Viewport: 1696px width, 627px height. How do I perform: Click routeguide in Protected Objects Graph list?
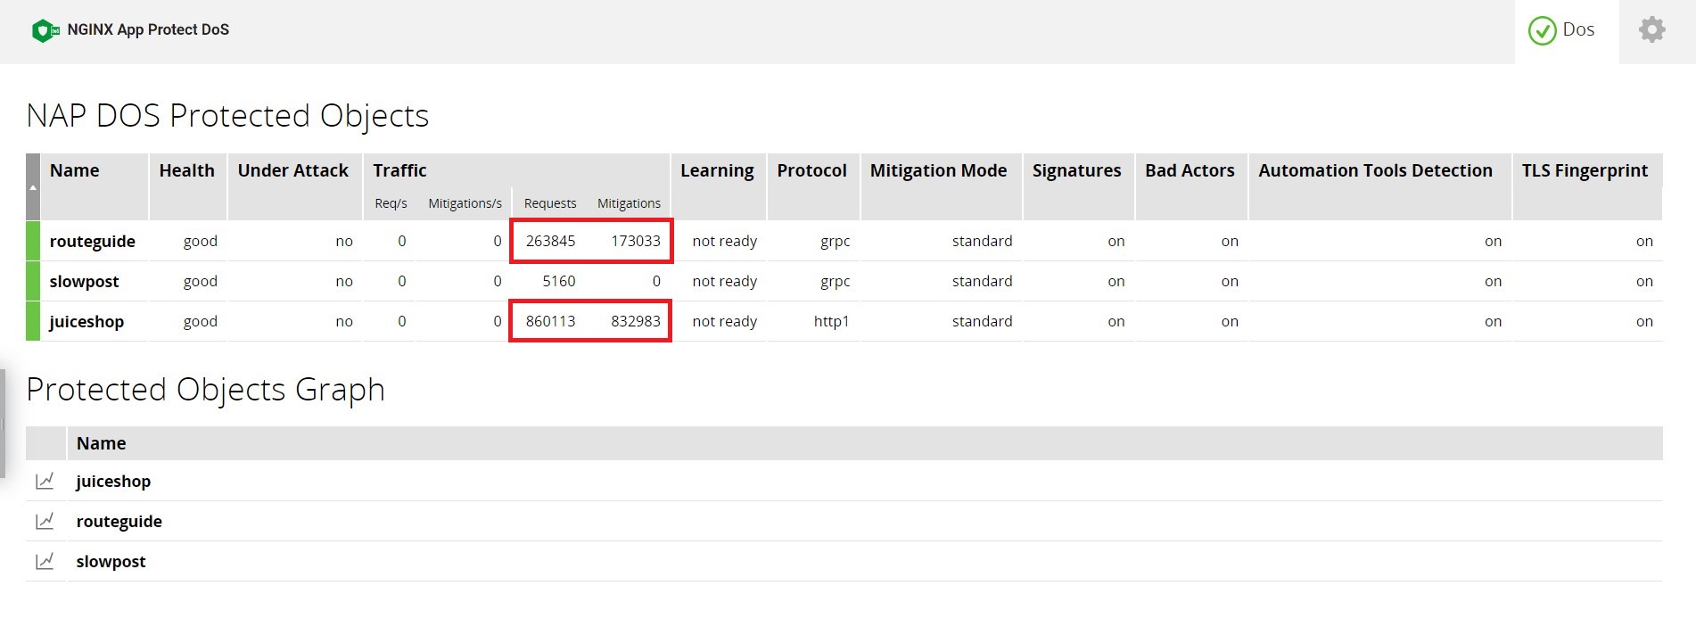(x=119, y=521)
